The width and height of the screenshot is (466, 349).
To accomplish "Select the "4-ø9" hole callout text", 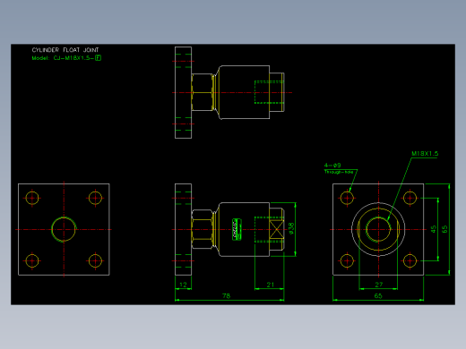I will point(332,165).
